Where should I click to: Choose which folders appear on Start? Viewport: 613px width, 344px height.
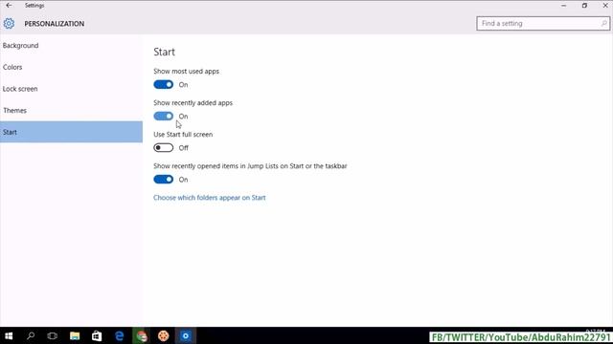point(210,198)
